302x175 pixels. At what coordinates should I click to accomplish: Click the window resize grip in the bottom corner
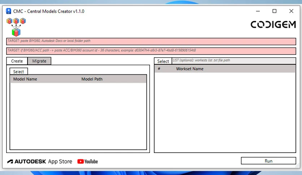coord(298,166)
